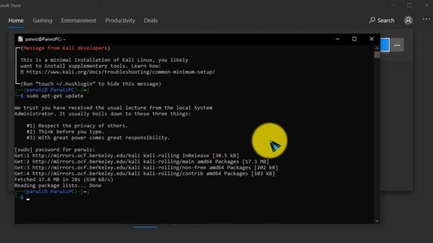Click the "Get:1" InRelease line
Viewport: 433px width, 243px height.
(x=127, y=156)
